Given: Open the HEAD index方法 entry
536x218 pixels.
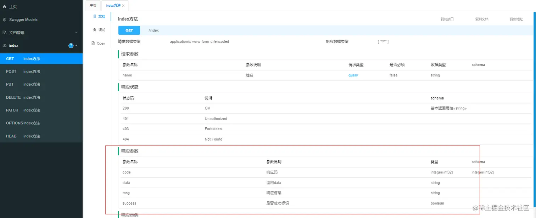Looking at the screenshot, I should pos(41,136).
